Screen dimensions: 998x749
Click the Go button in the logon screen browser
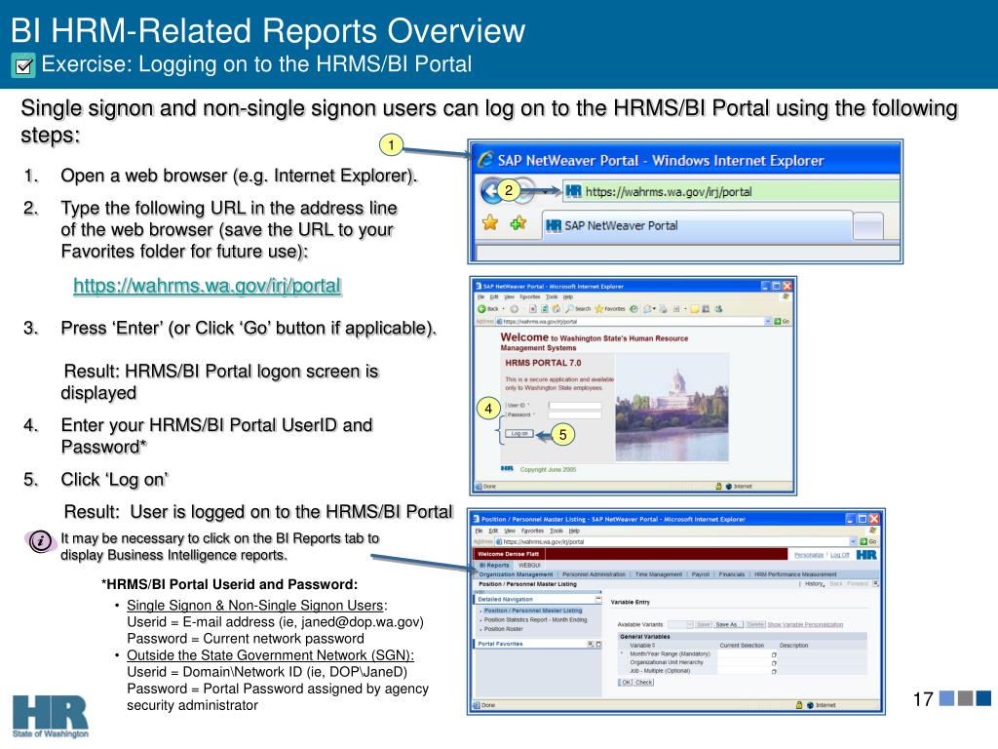pyautogui.click(x=782, y=322)
